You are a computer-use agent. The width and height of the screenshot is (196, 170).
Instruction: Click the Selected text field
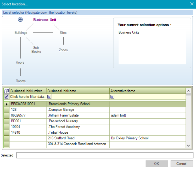[105, 155]
